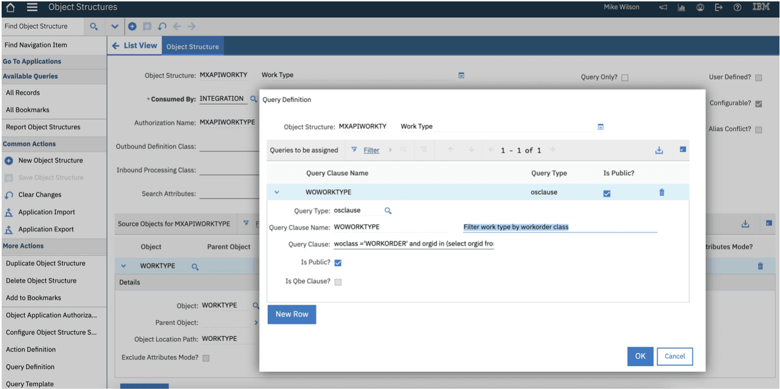Select Application Import action
The width and height of the screenshot is (780, 389).
point(47,212)
